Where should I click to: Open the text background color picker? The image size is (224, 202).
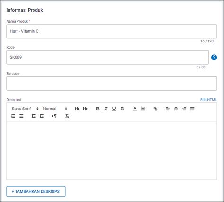[x=143, y=109]
